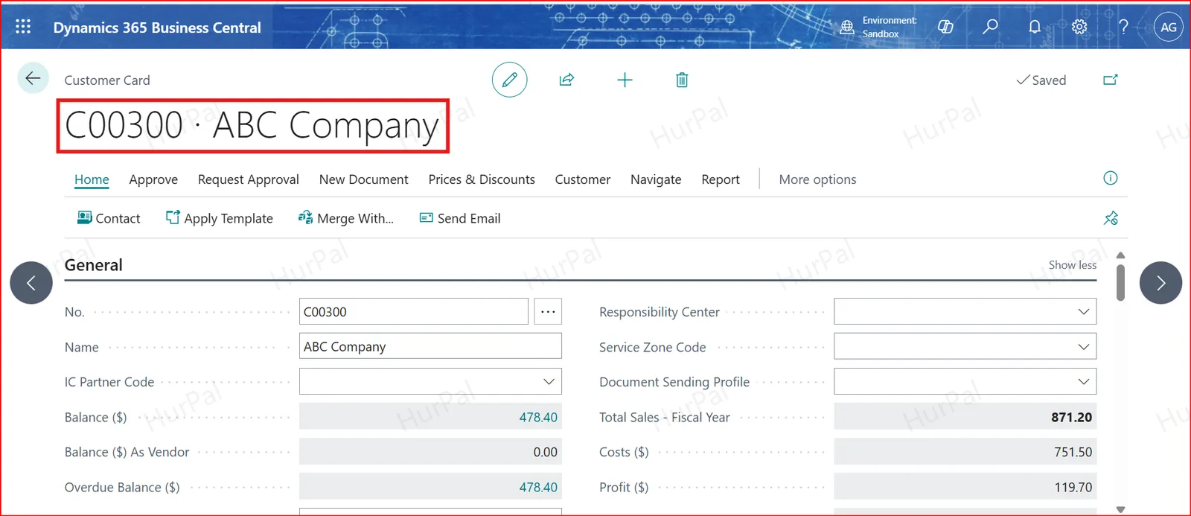Screen dimensions: 1191x516
Task: Expand the Responsibility Center dropdown
Action: click(x=1084, y=312)
